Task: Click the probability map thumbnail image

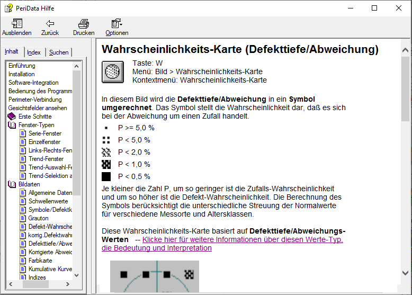Action: (154, 276)
